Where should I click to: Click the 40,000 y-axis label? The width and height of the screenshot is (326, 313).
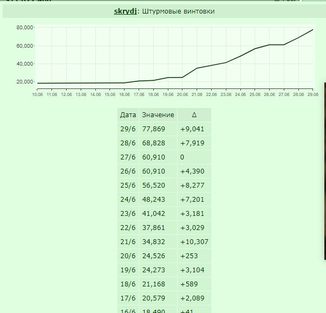point(25,63)
